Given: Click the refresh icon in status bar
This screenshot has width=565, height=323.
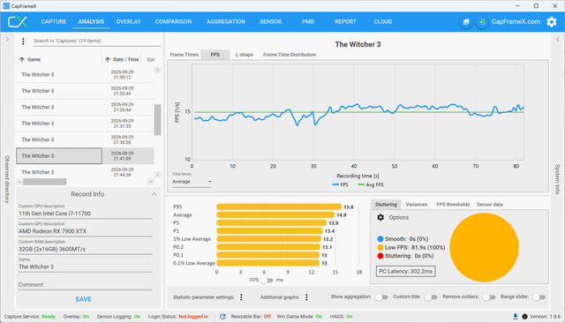Looking at the screenshot, I should coord(222,317).
